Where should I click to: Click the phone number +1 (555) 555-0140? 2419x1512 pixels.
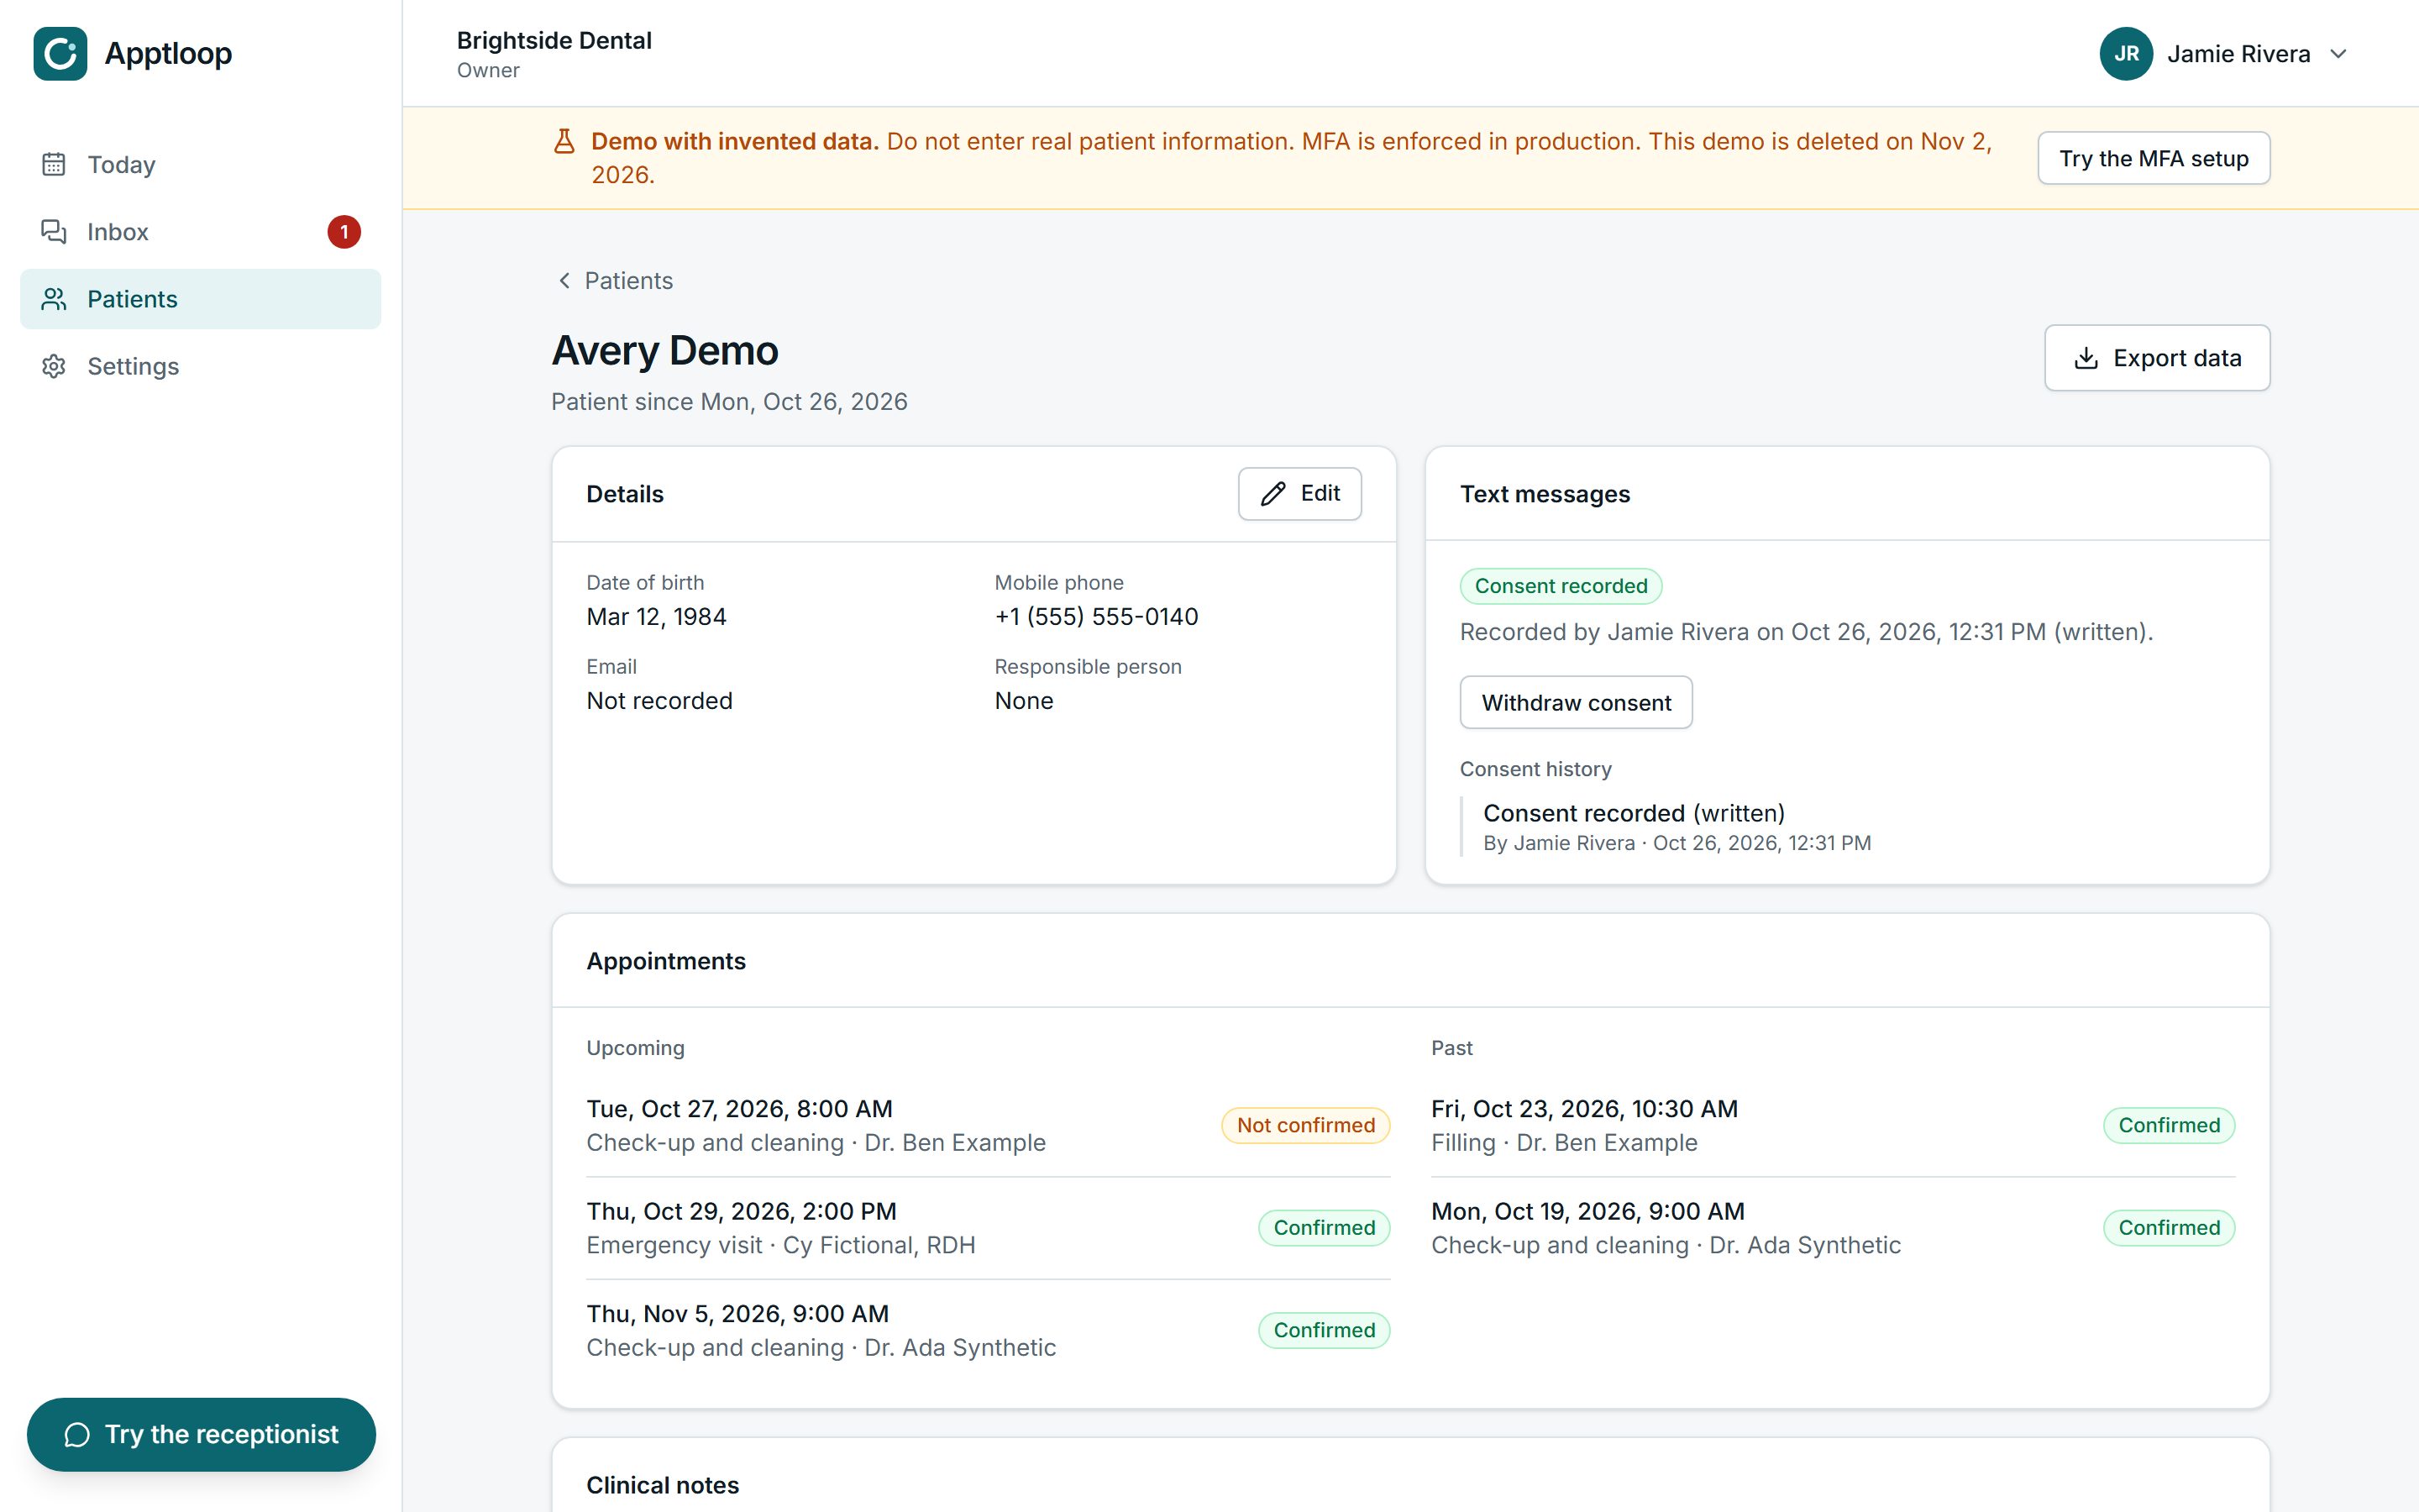[1097, 616]
